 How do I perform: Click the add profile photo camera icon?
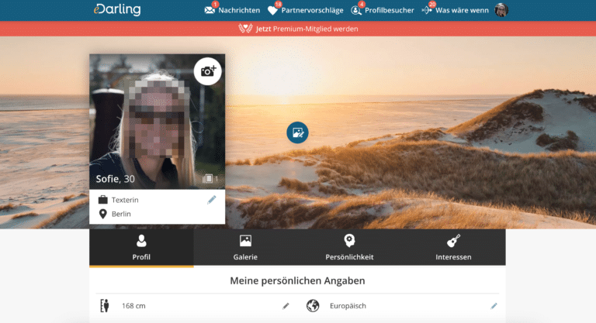[x=208, y=71]
